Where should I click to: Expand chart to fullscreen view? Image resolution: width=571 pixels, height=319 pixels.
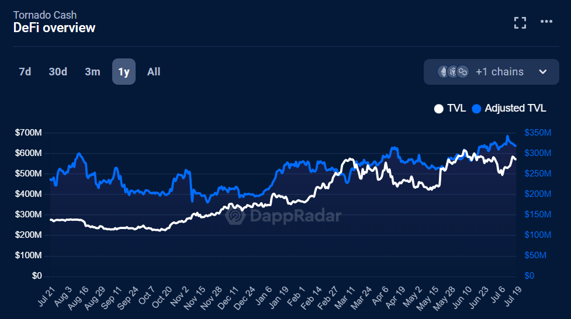click(x=520, y=23)
